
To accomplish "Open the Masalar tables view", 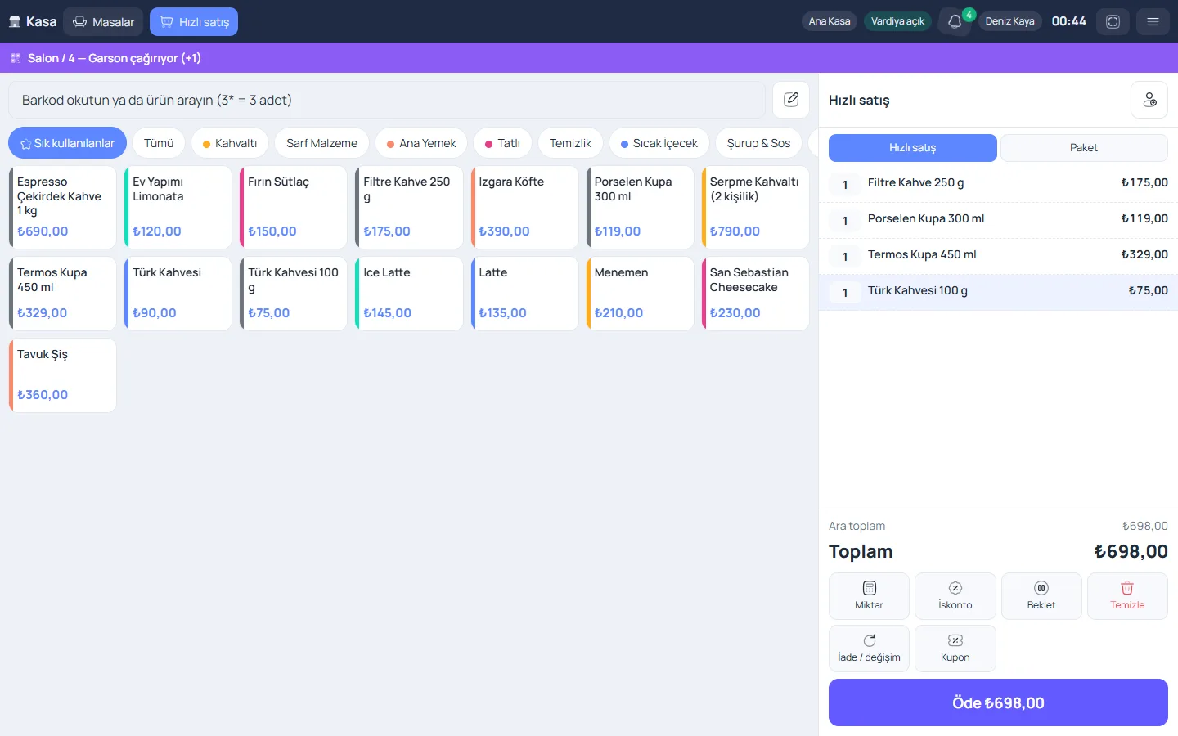I will click(x=103, y=21).
